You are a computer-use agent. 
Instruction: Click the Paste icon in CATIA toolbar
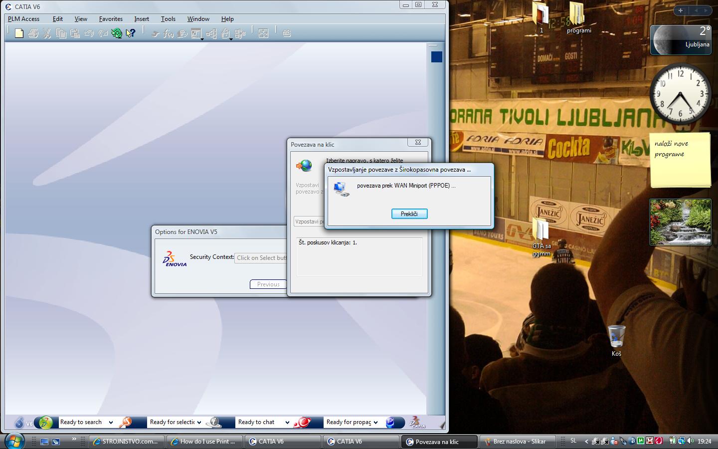(x=75, y=33)
